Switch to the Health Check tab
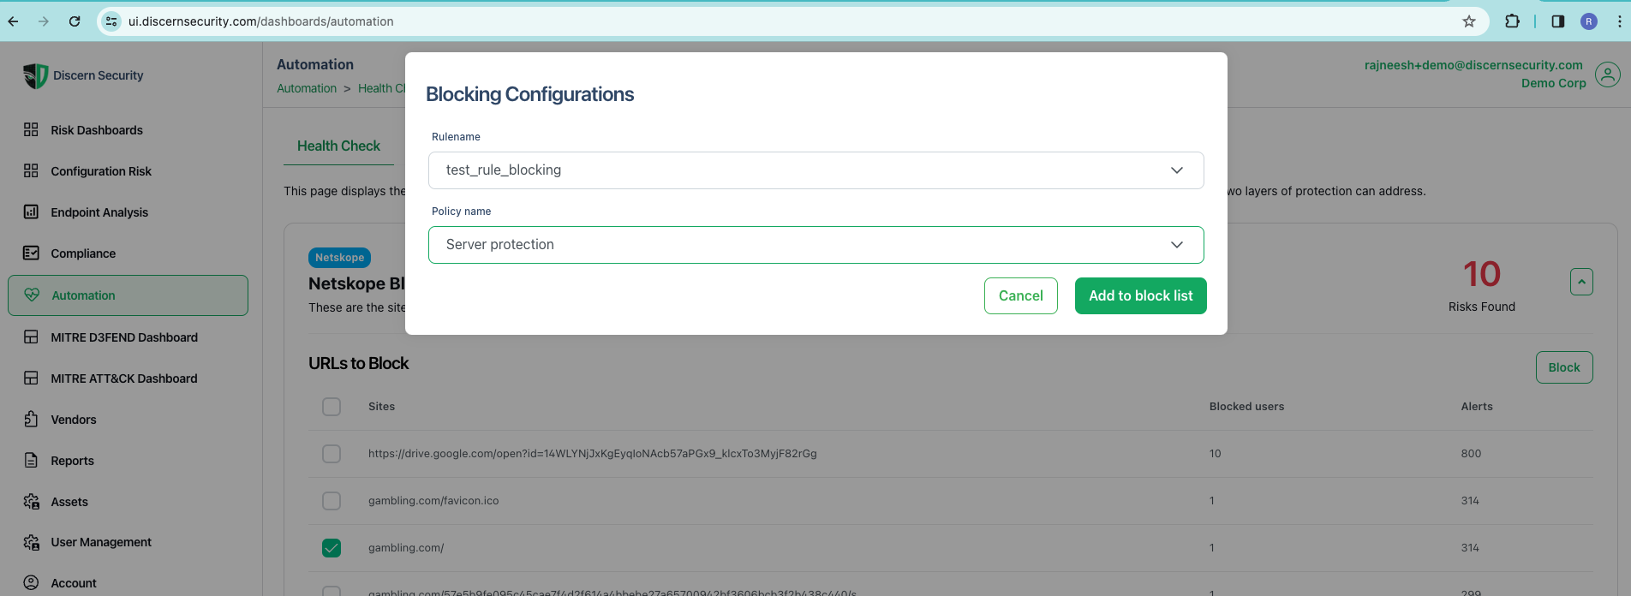1631x596 pixels. 338,146
